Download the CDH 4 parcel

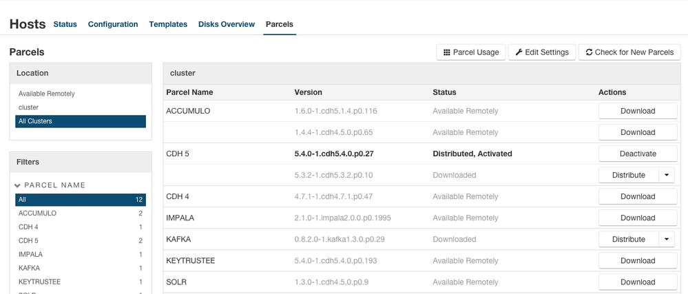[638, 197]
